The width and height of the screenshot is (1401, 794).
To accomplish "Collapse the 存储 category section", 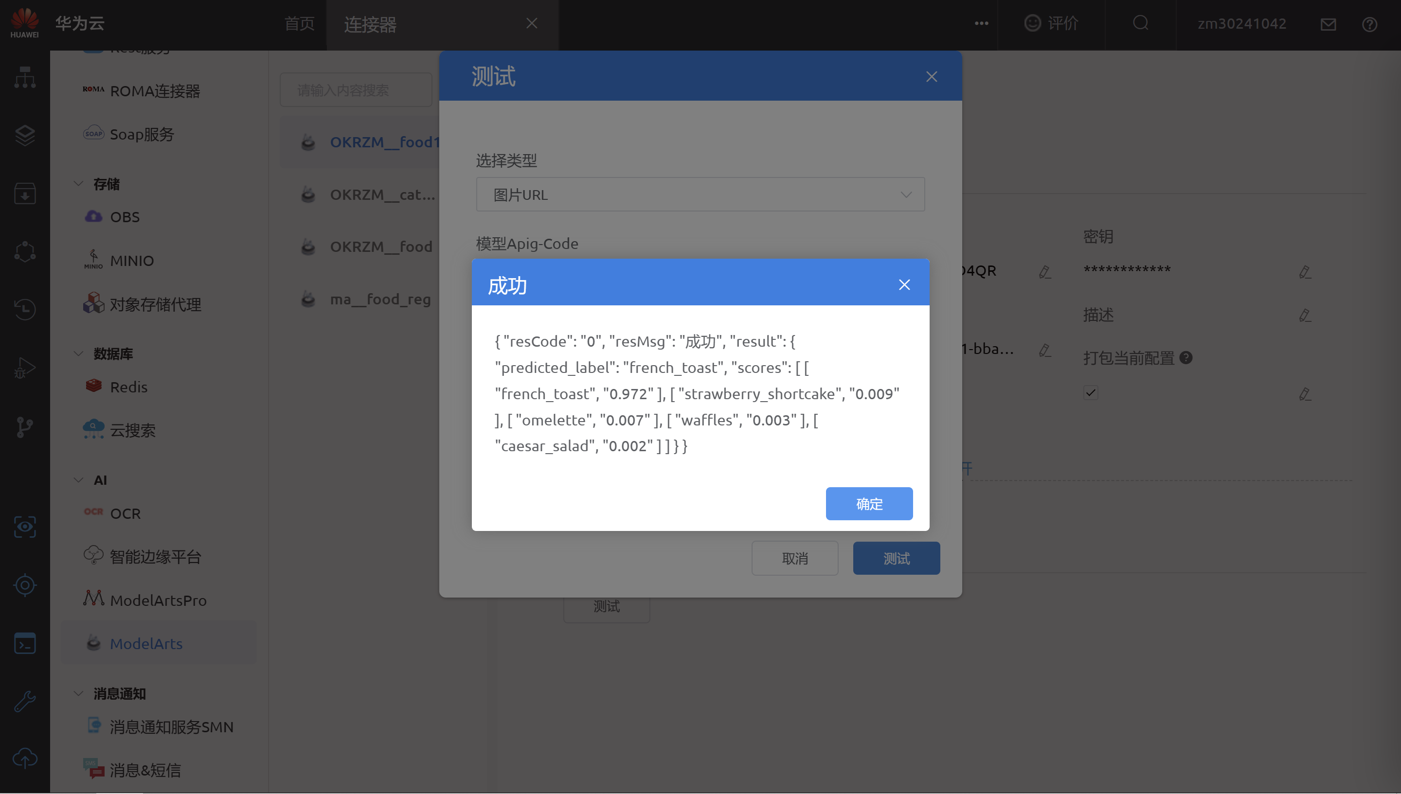I will 78,184.
